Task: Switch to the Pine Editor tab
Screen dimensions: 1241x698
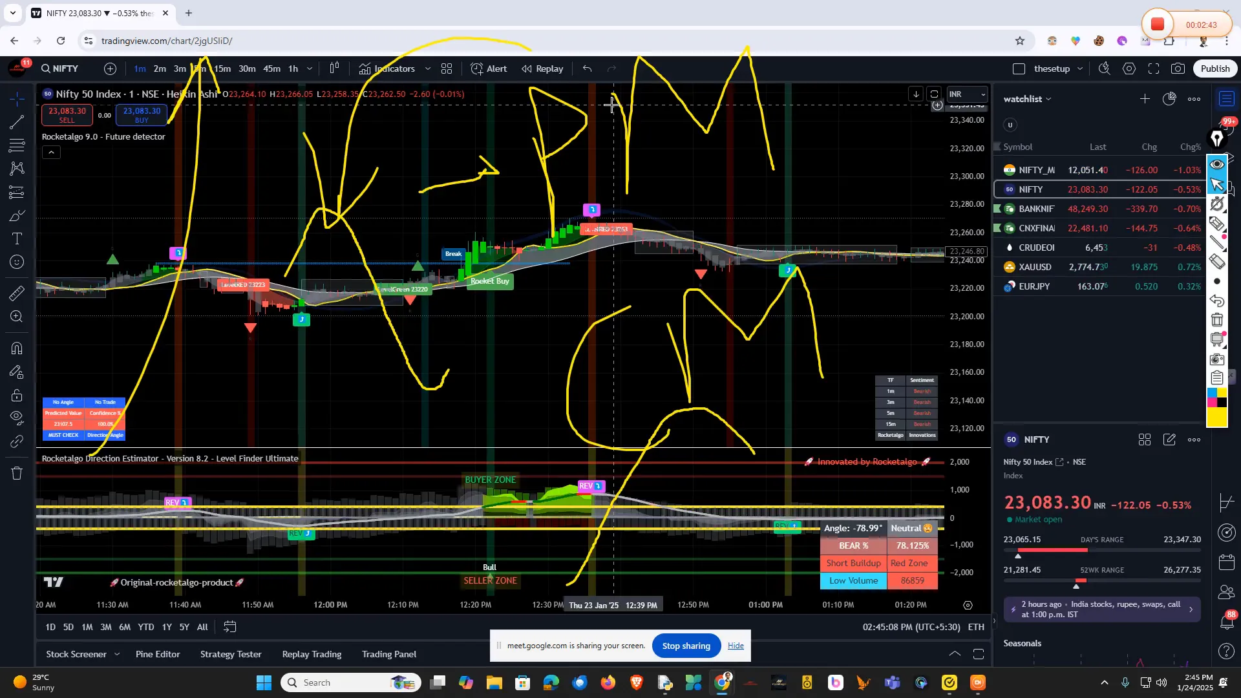Action: tap(157, 654)
